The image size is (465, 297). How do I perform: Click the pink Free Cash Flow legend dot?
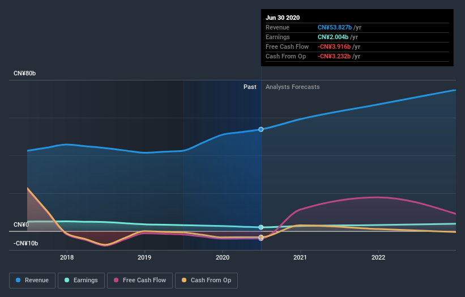tap(116, 280)
